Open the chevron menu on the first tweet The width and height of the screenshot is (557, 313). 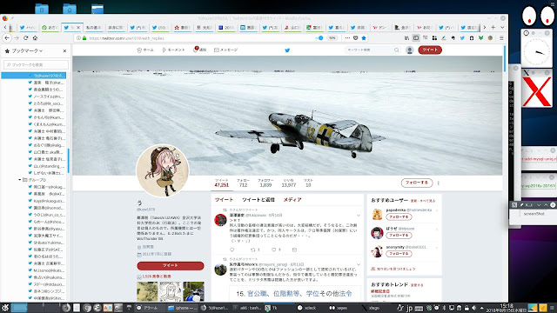pos(359,216)
